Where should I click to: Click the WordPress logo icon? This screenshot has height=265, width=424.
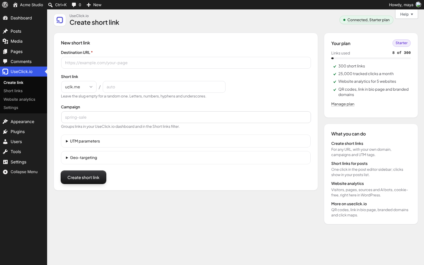tap(5, 5)
